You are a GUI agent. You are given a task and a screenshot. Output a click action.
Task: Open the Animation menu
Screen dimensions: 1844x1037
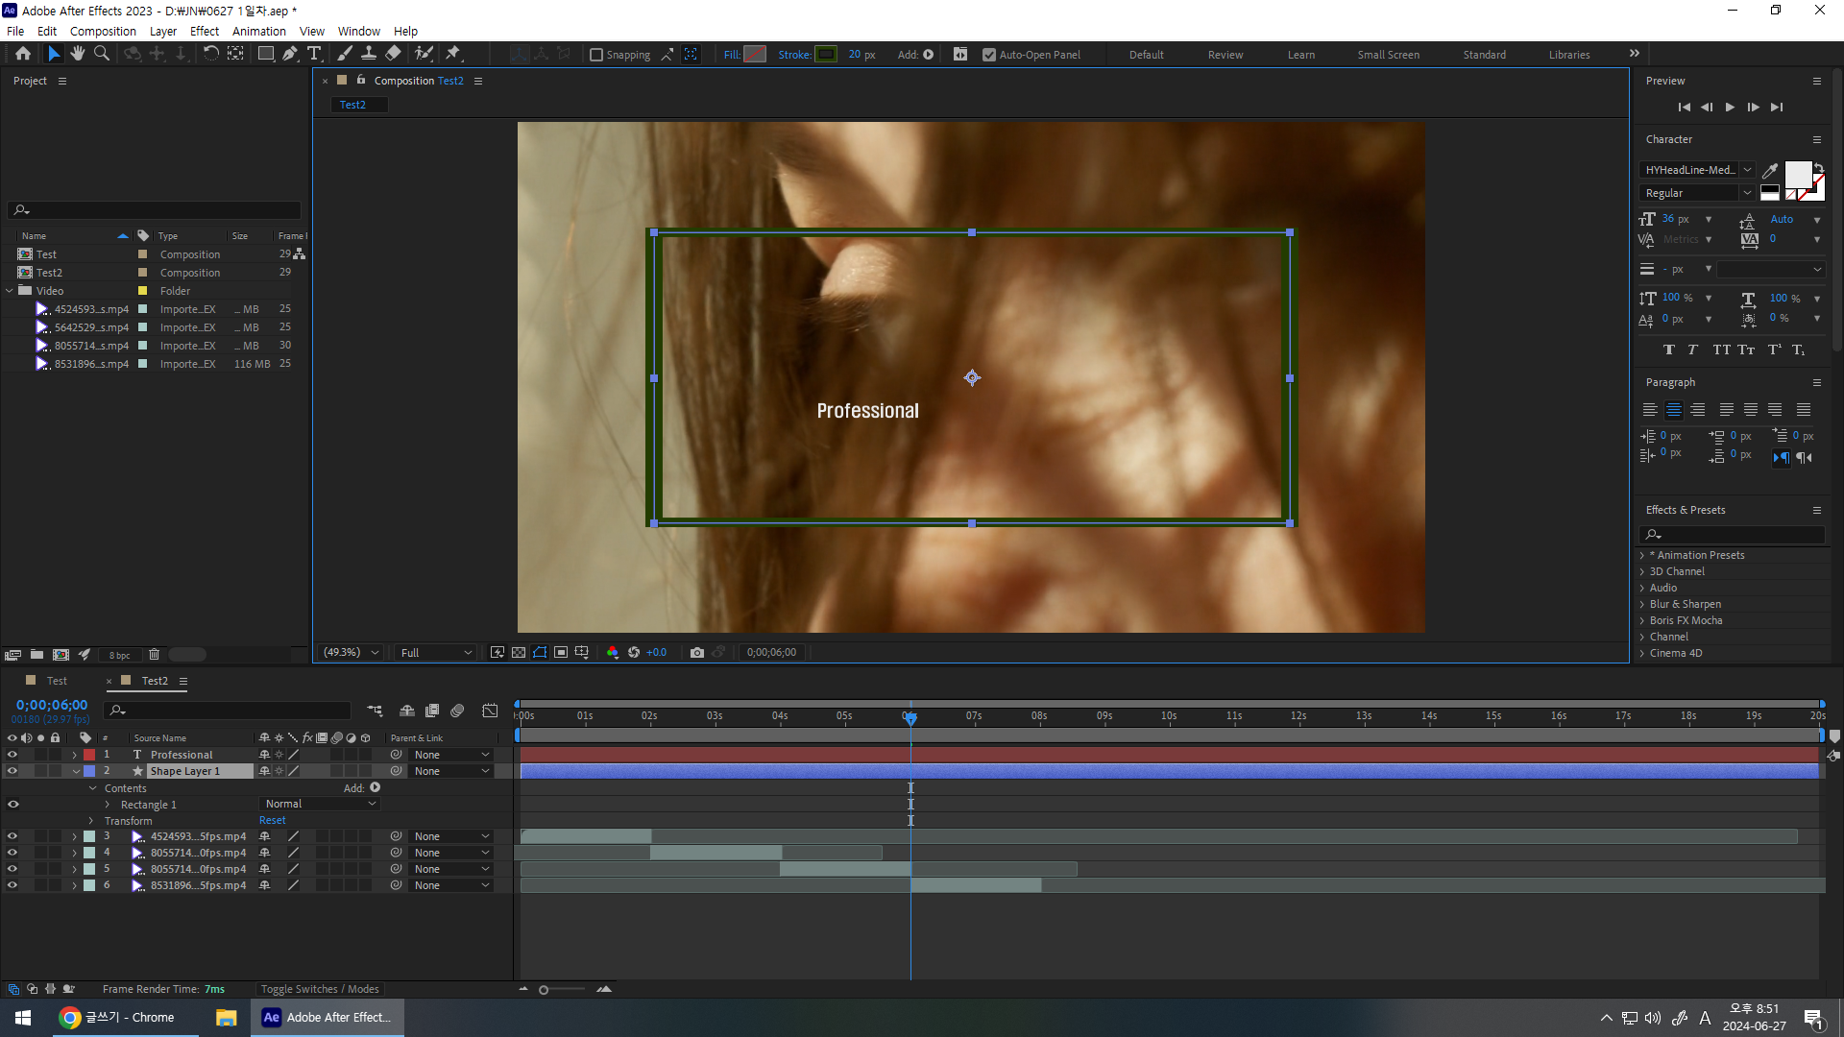pyautogui.click(x=258, y=31)
